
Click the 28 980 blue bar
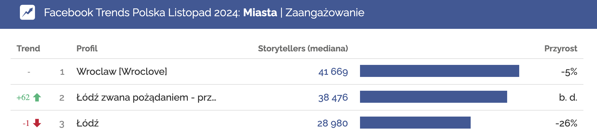[x=415, y=123]
